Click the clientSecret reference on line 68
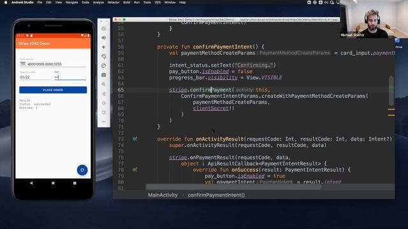This screenshot has height=229, width=408. click(211, 108)
